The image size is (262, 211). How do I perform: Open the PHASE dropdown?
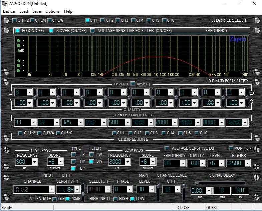pyautogui.click(x=129, y=189)
